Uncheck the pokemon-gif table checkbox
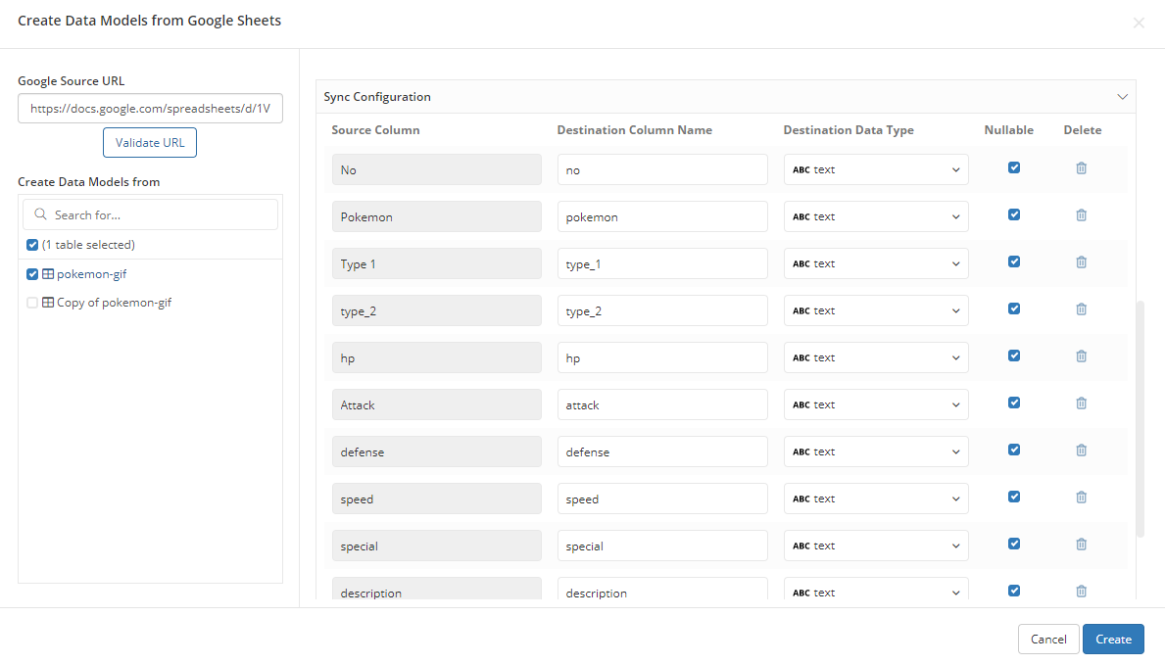 tap(32, 274)
